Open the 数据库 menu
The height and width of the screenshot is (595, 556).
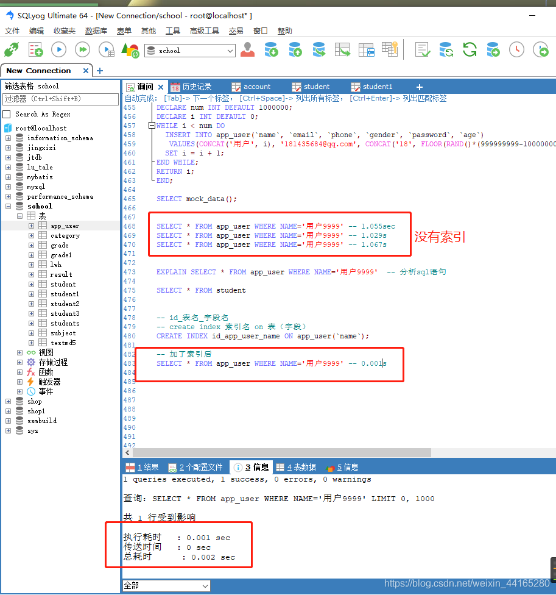point(96,31)
